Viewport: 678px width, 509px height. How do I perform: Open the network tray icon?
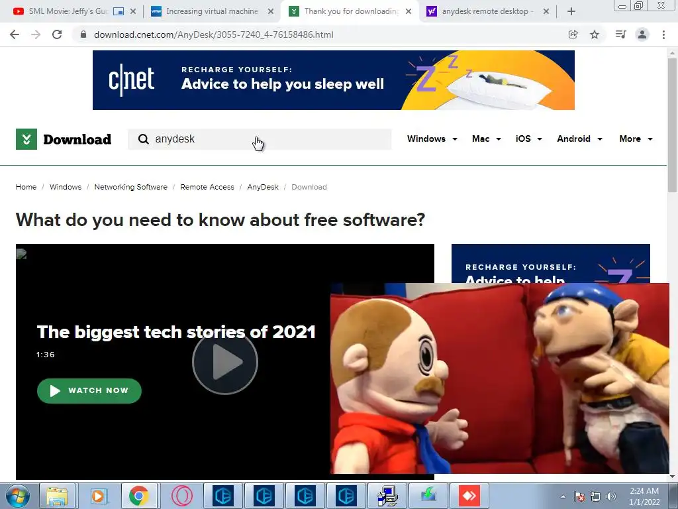click(x=595, y=496)
